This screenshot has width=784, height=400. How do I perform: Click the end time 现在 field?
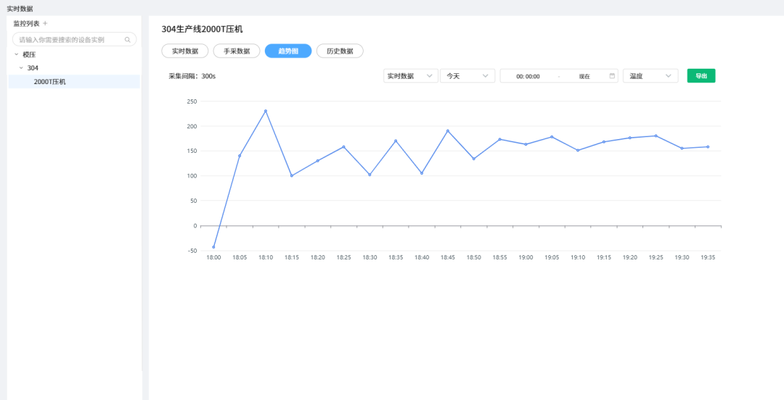click(584, 76)
